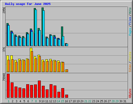Click day 7 on the x-axis
This screenshot has width=133, height=104.
[32, 101]
